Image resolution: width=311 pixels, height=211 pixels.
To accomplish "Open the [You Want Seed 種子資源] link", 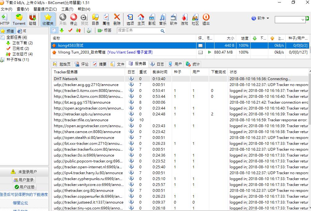I will coord(130,52).
